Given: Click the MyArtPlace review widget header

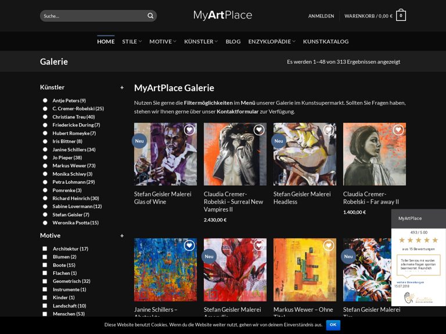Looking at the screenshot, I should (x=419, y=219).
